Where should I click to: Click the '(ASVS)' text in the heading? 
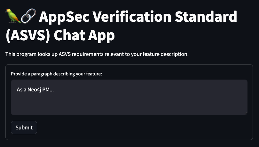tap(28, 35)
